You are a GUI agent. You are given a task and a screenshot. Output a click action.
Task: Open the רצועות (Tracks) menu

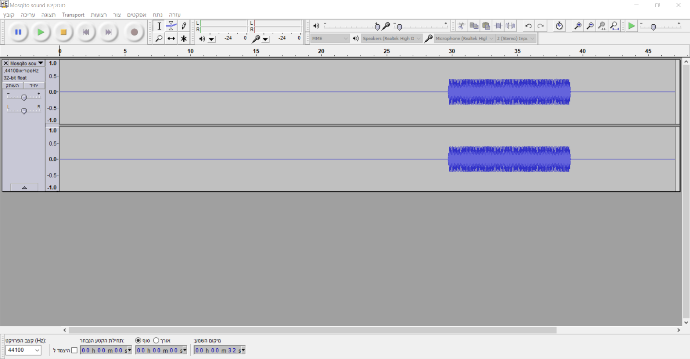point(99,15)
